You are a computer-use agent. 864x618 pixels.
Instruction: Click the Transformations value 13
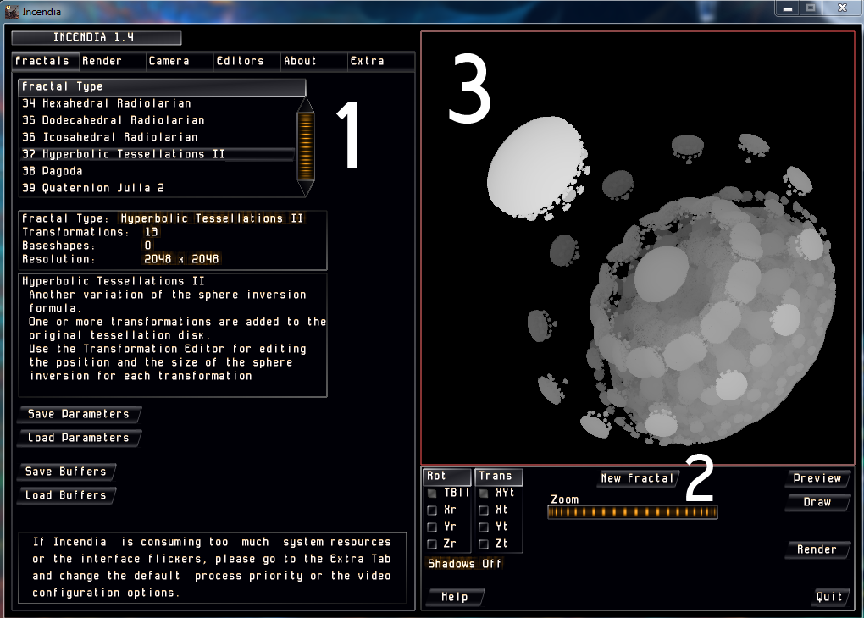click(151, 233)
